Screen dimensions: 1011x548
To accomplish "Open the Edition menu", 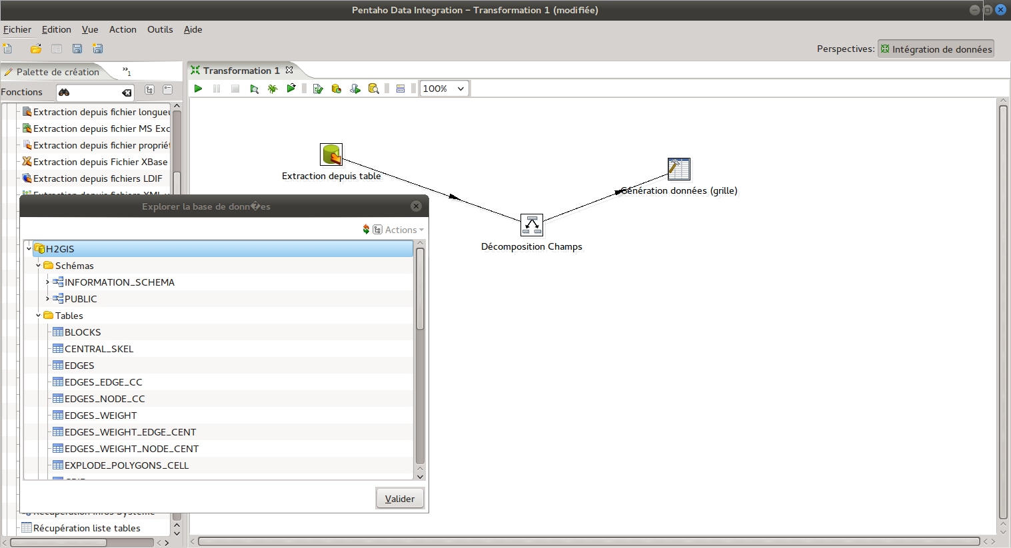I will [x=57, y=29].
